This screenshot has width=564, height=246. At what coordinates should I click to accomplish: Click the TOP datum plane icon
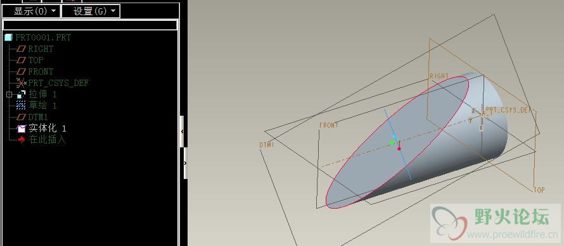pos(22,60)
